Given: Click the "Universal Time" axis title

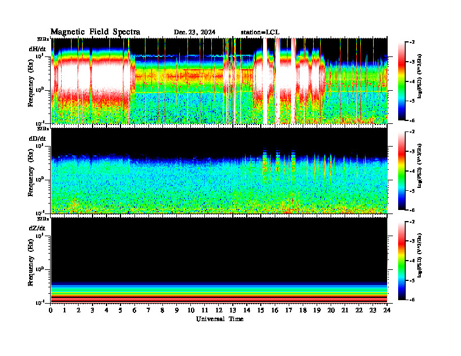Looking at the screenshot, I should click(x=219, y=319).
